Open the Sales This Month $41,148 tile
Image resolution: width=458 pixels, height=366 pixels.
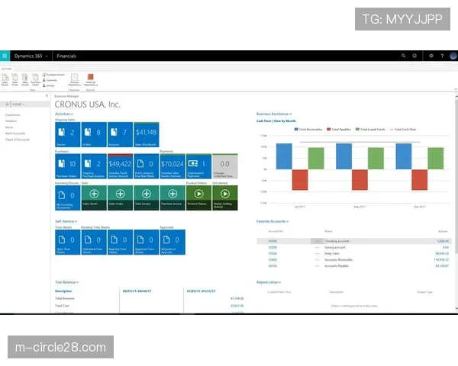tap(147, 134)
